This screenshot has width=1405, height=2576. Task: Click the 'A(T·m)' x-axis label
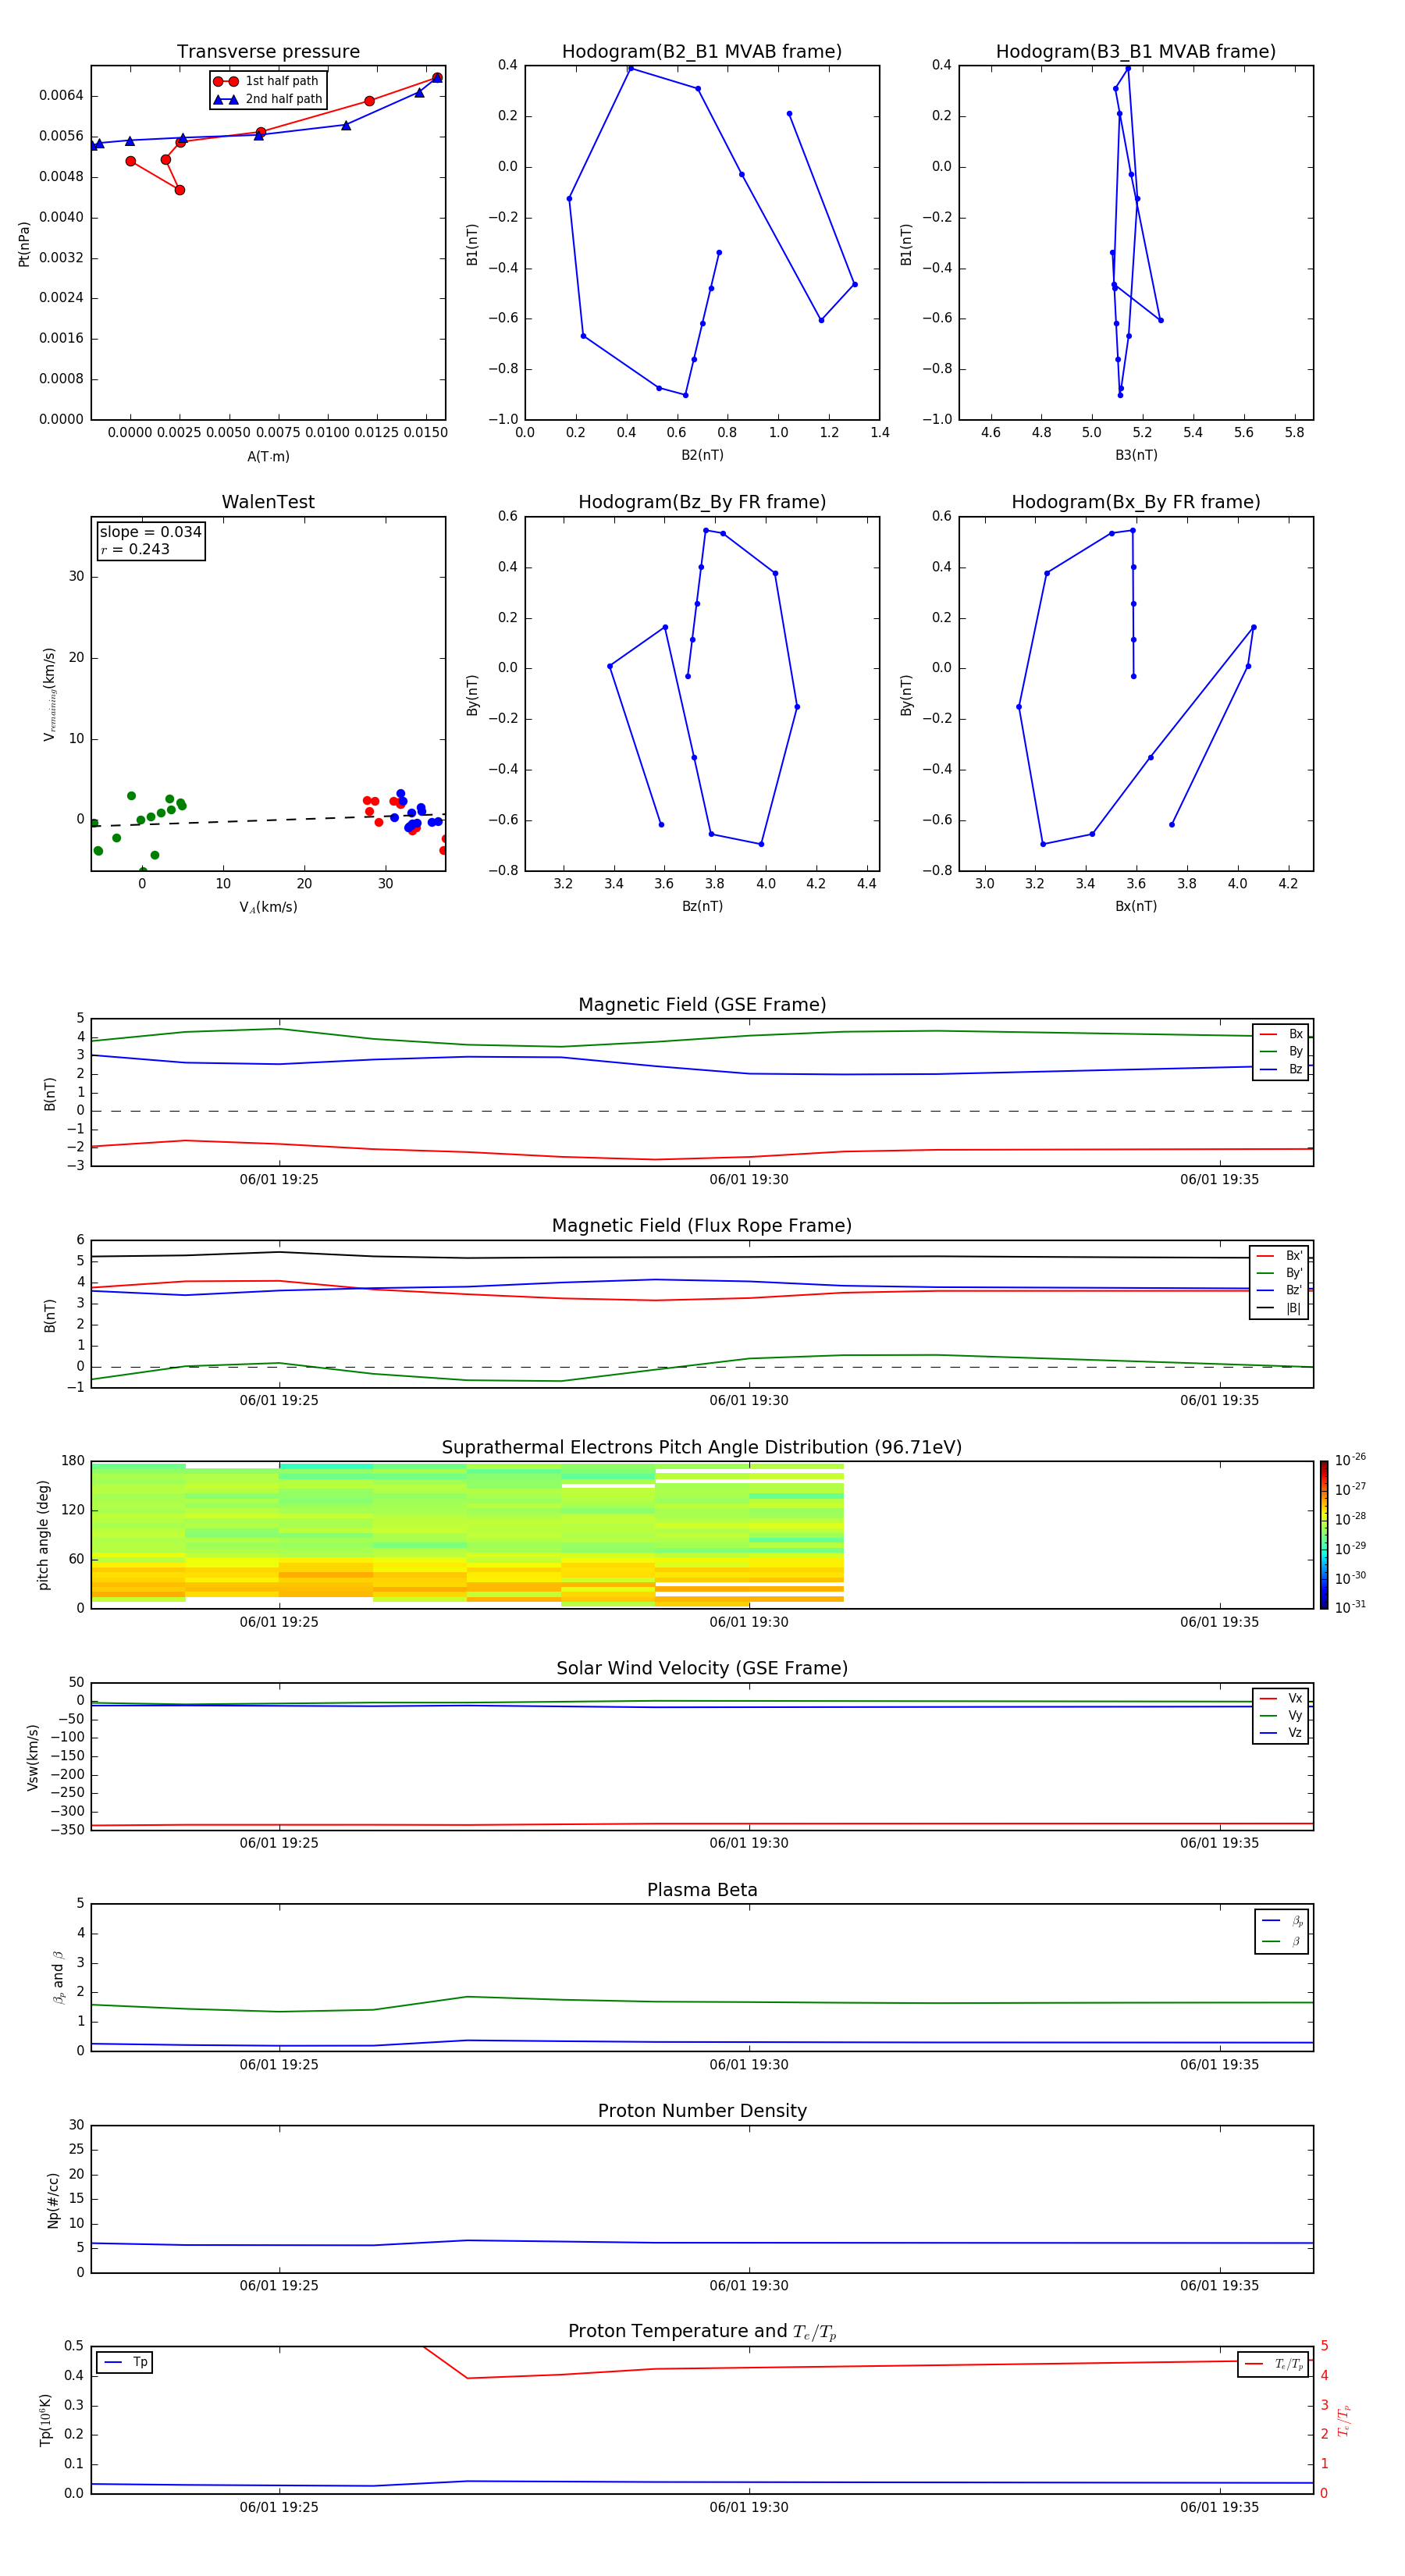pos(268,457)
